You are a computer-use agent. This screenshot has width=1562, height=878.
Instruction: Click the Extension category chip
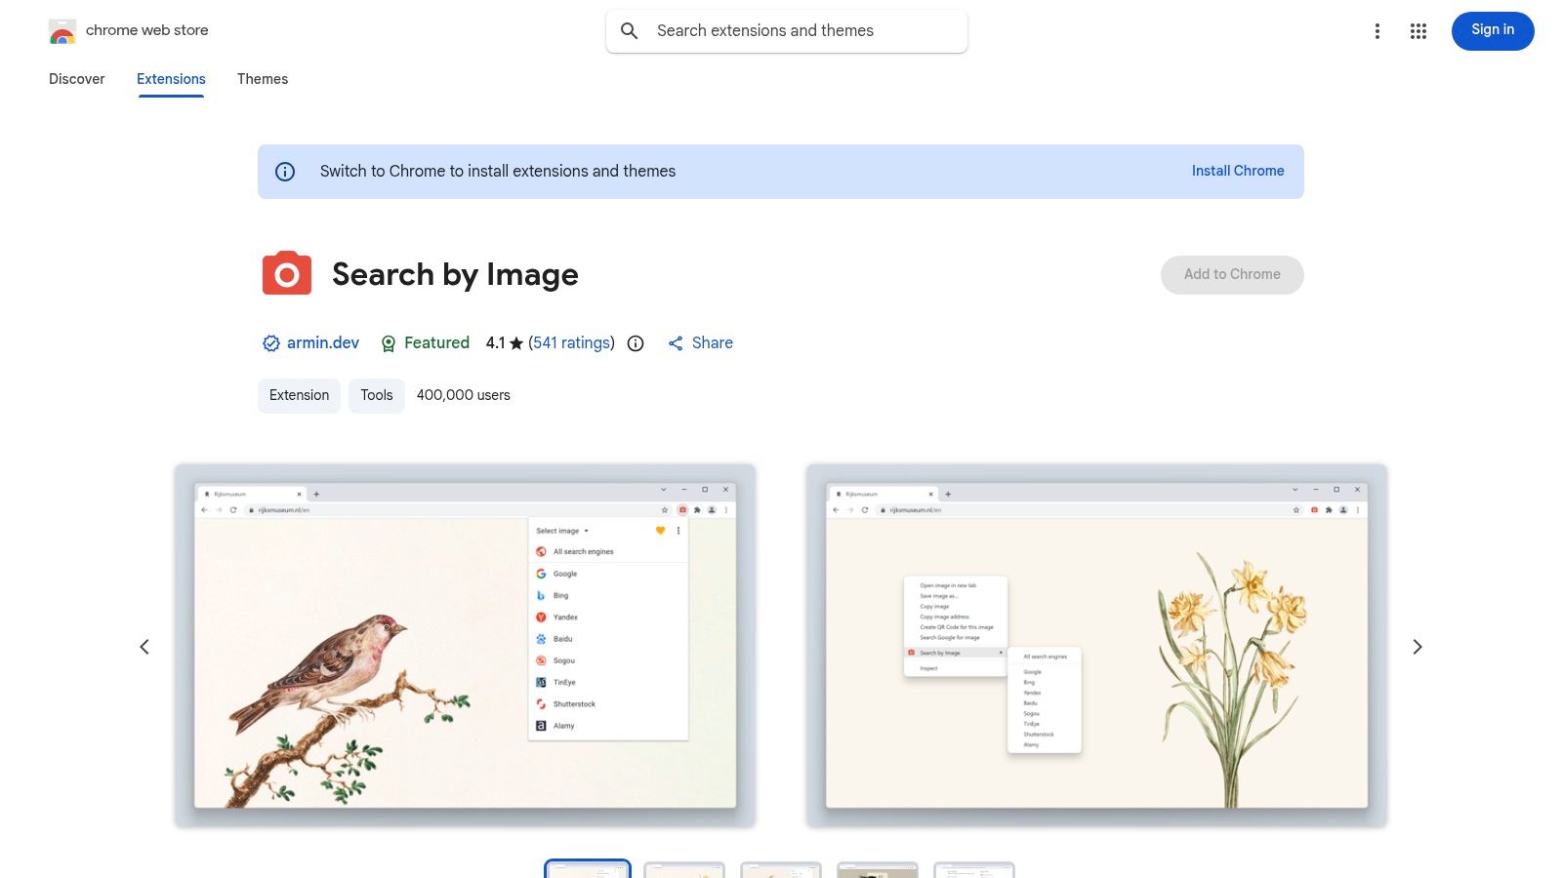pos(299,395)
